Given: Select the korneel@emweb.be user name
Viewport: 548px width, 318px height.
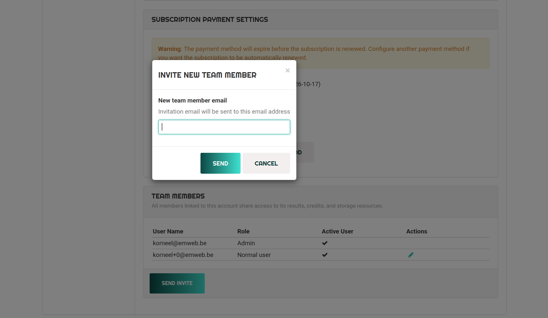Looking at the screenshot, I should [x=180, y=243].
